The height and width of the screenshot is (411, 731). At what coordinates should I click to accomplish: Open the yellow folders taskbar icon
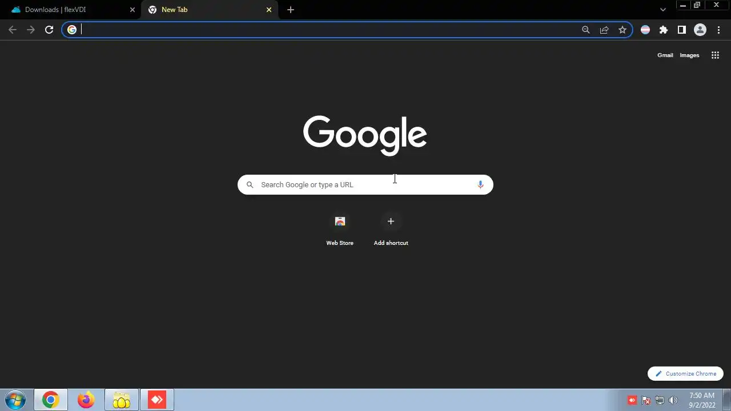click(x=122, y=400)
